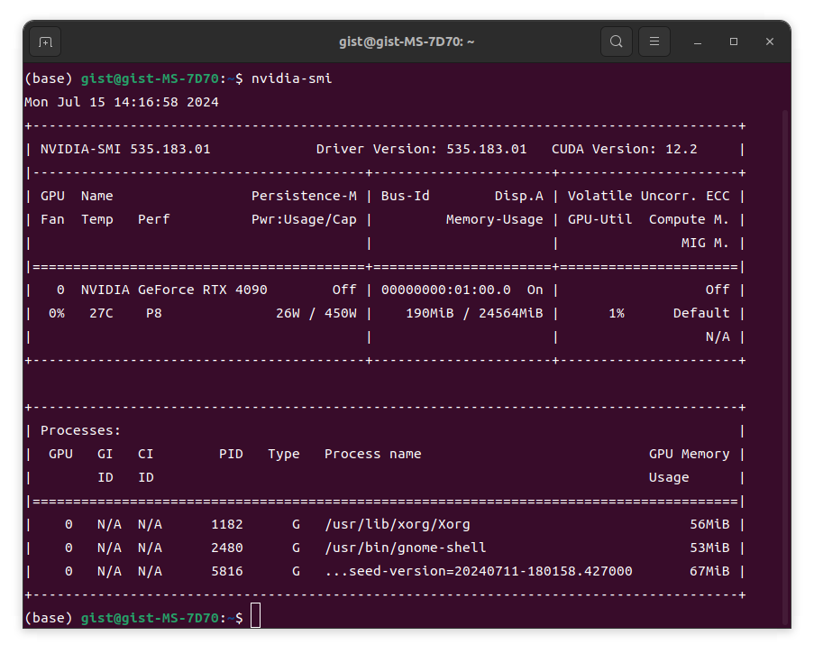814x654 pixels.
Task: Click the Bus-Id column header
Action: [406, 196]
